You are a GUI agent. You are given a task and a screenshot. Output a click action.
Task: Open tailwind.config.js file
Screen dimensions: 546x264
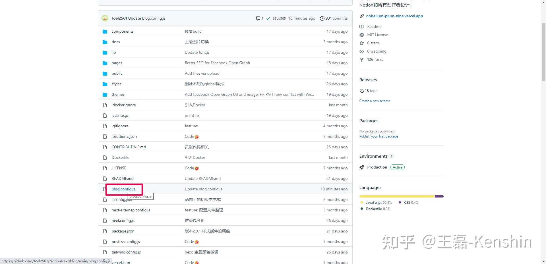126,252
